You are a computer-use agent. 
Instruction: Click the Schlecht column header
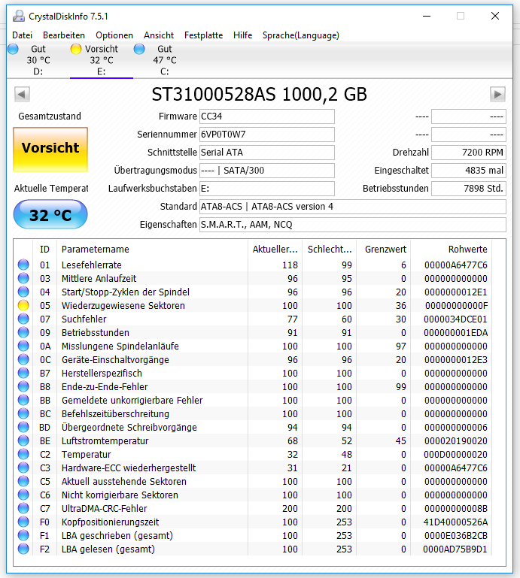coord(330,250)
